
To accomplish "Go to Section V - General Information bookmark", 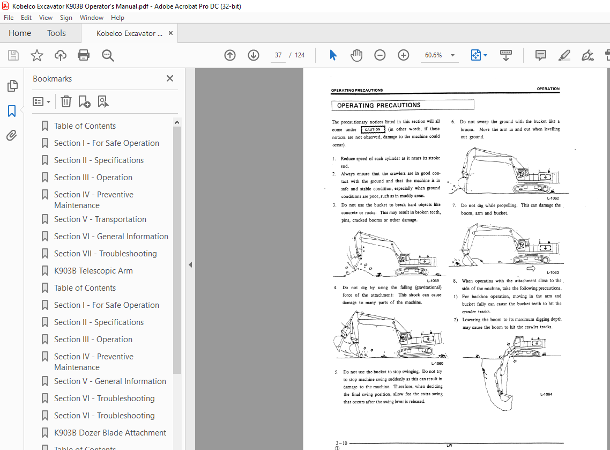I will point(110,381).
